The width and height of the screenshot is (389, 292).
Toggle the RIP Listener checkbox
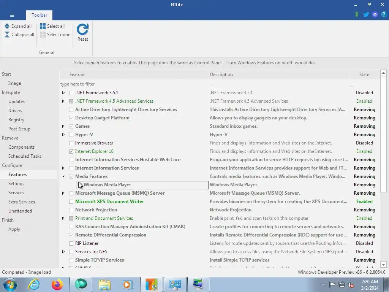point(71,243)
